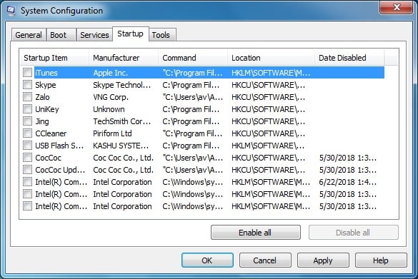This screenshot has width=418, height=279.
Task: Toggle the Skype startup checkbox
Action: (27, 85)
